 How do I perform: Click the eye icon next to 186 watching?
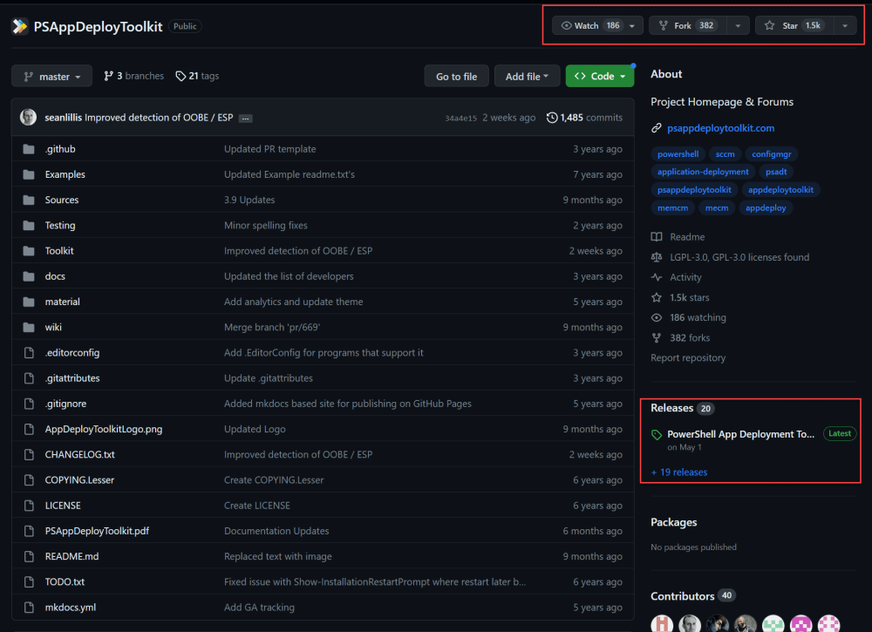pyautogui.click(x=657, y=318)
